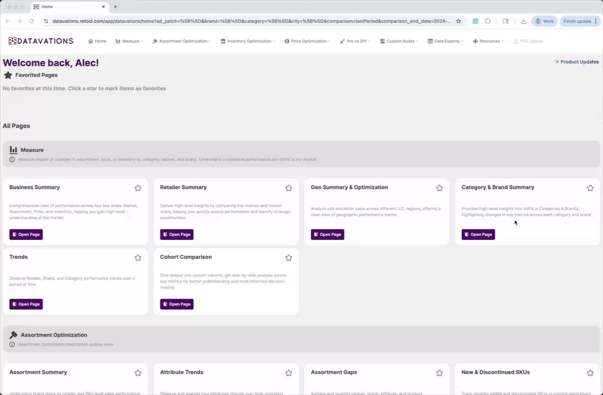This screenshot has height=395, width=603.
Task: Open Page for Category & Brand Summary
Action: tap(478, 234)
